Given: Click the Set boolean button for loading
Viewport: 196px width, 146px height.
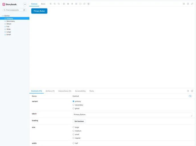Looking at the screenshot, I should click(x=79, y=121).
